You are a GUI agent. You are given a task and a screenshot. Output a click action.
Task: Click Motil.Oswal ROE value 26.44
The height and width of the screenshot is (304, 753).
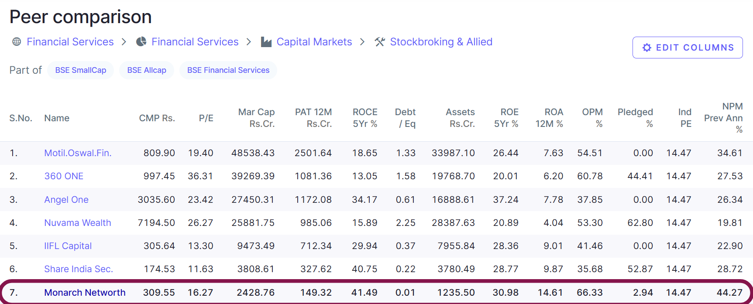[505, 153]
